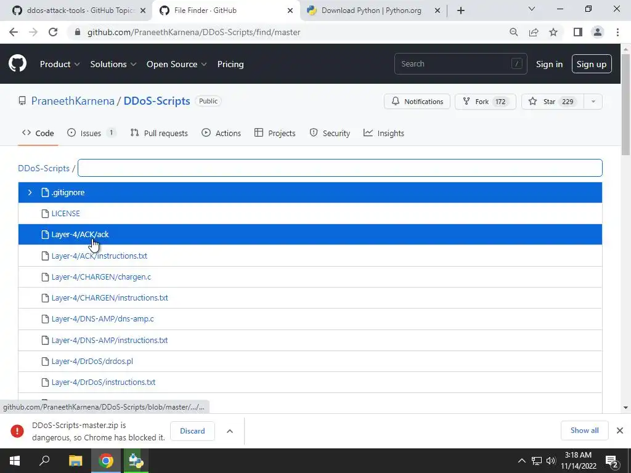Image resolution: width=631 pixels, height=473 pixels.
Task: Expand the Solutions menu
Action: (x=113, y=64)
